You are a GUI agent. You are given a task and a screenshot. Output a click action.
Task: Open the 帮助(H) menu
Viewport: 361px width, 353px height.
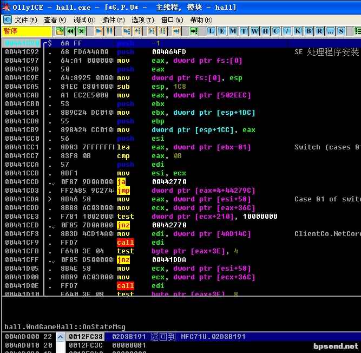point(201,20)
